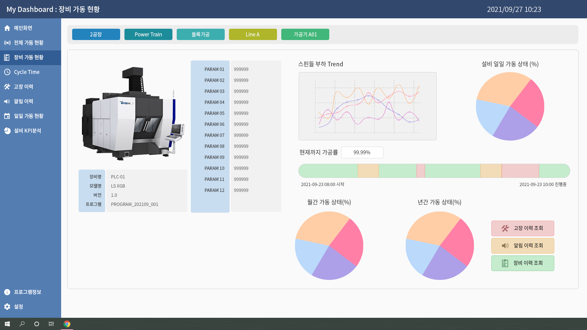
Task: Click the speaker icon for 알림 이력
Action: point(7,101)
